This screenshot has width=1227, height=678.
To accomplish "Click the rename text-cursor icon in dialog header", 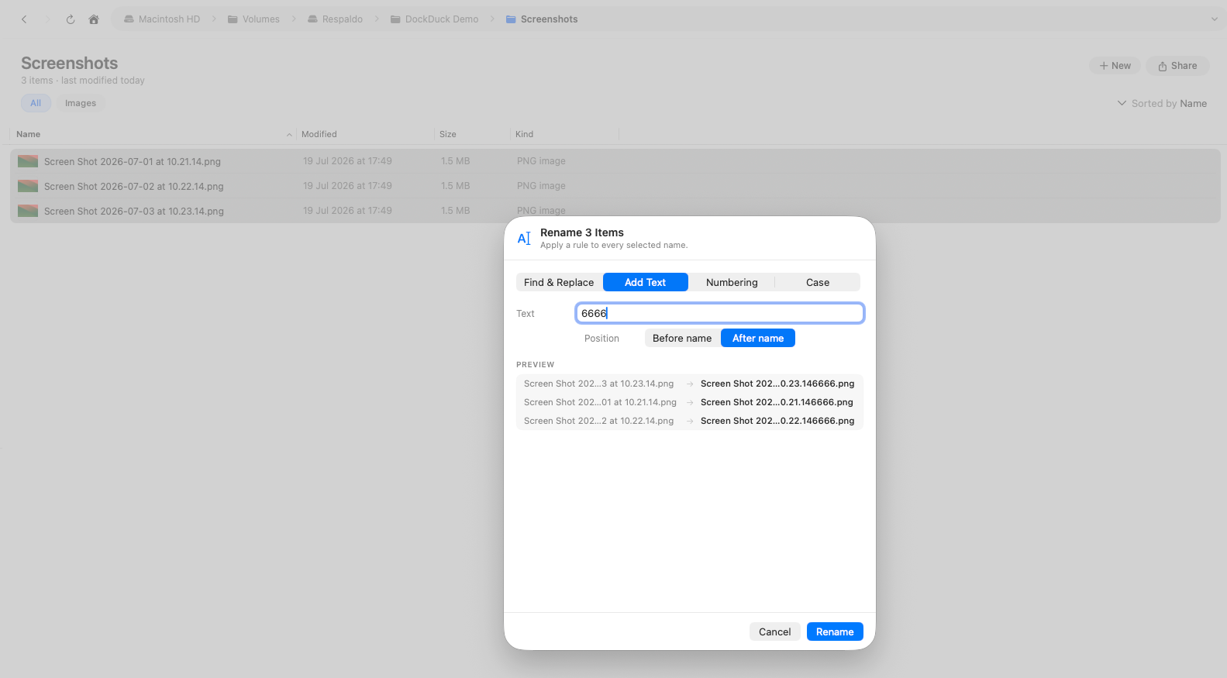I will click(x=524, y=239).
